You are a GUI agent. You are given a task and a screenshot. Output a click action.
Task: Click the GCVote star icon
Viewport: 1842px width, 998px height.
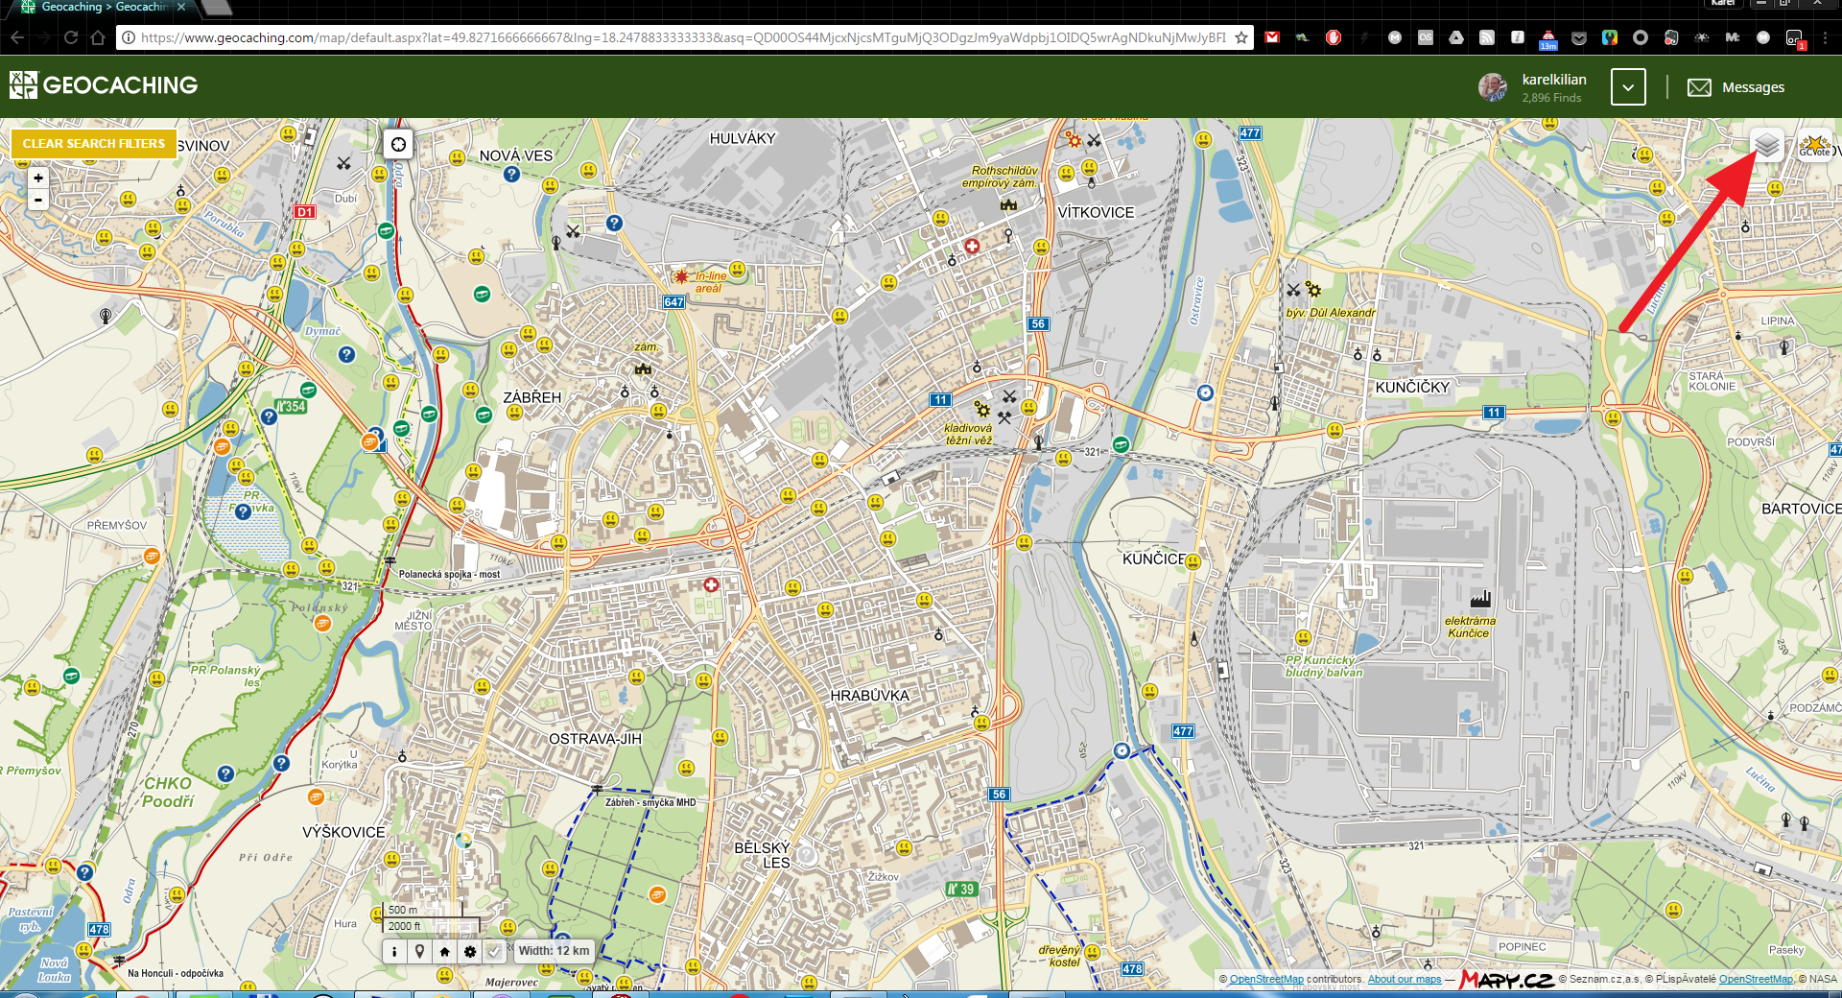tap(1815, 145)
